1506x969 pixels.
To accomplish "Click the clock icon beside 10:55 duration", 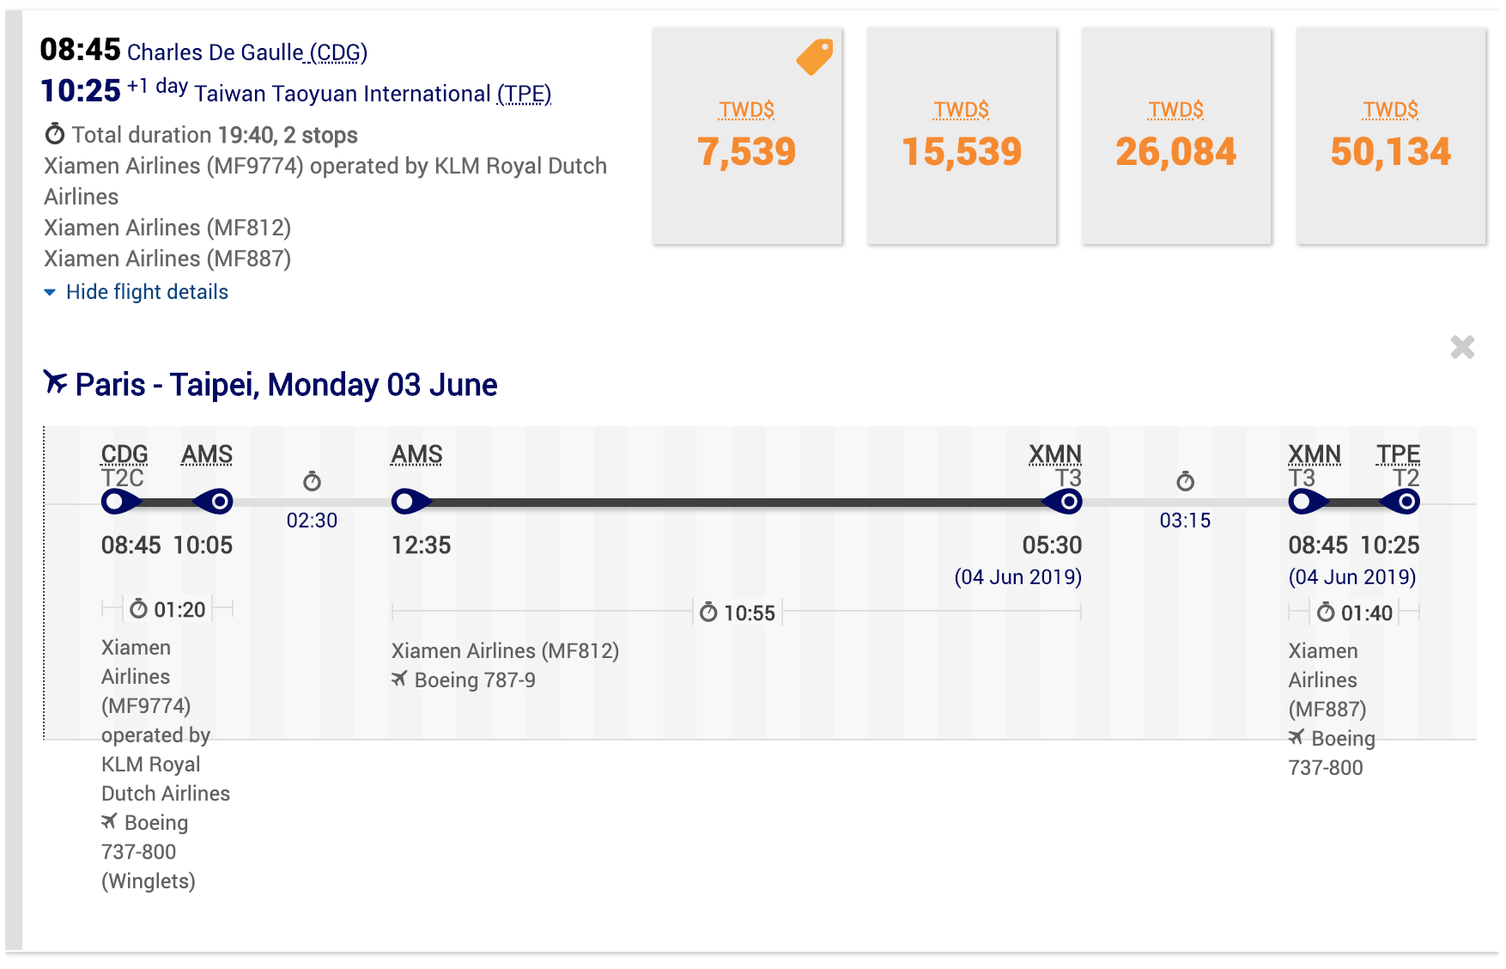I will [708, 612].
